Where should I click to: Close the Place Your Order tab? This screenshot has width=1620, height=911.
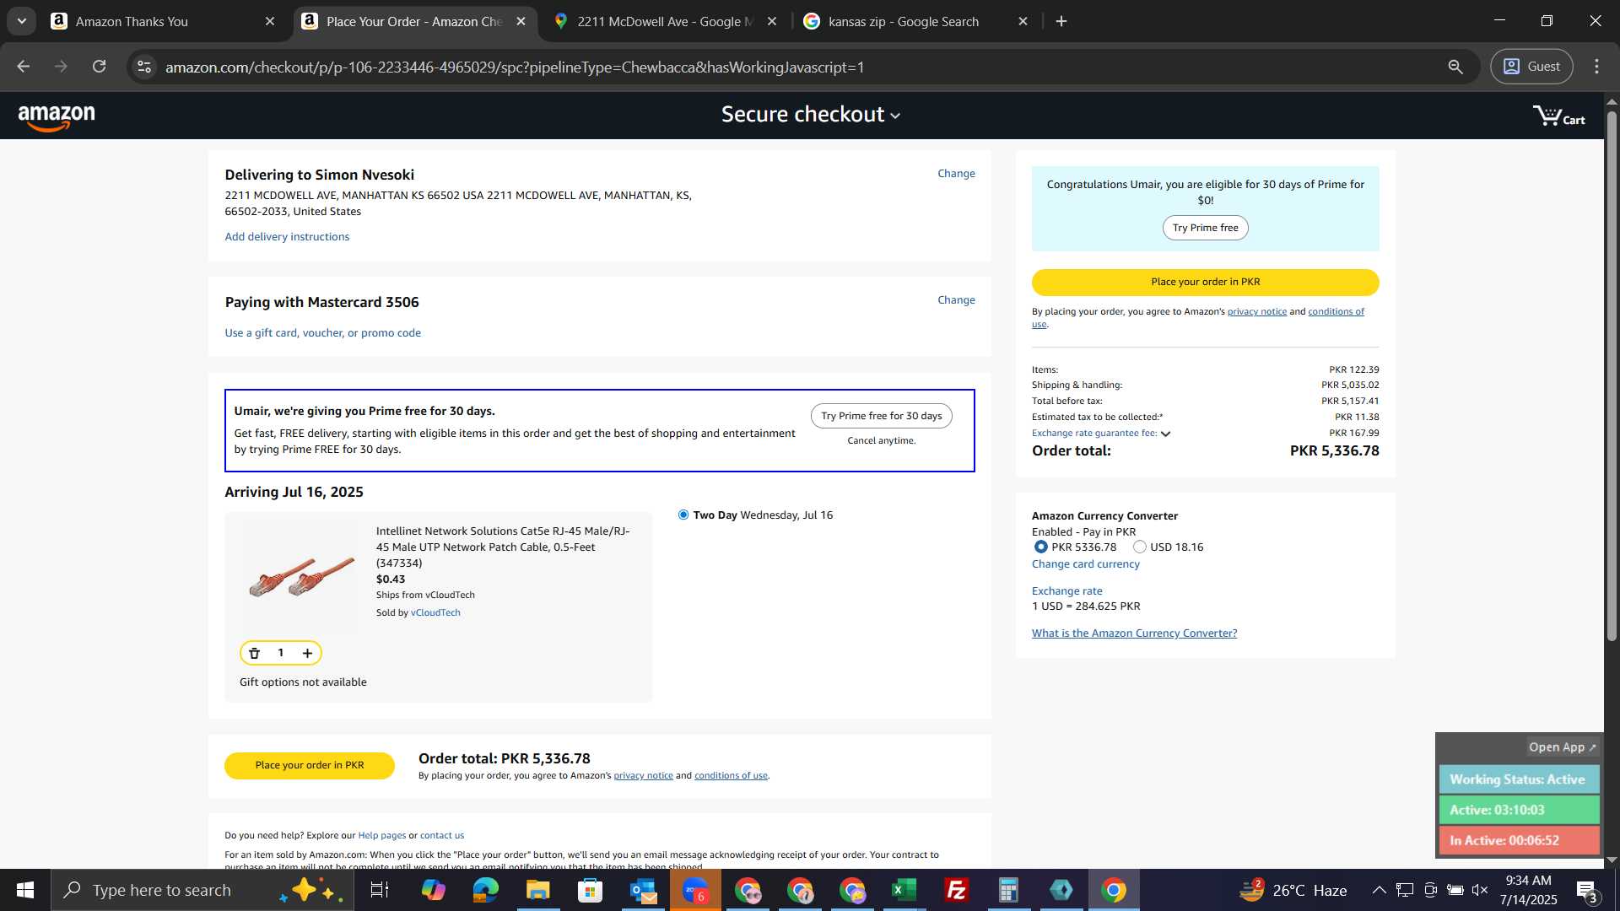coord(521,21)
